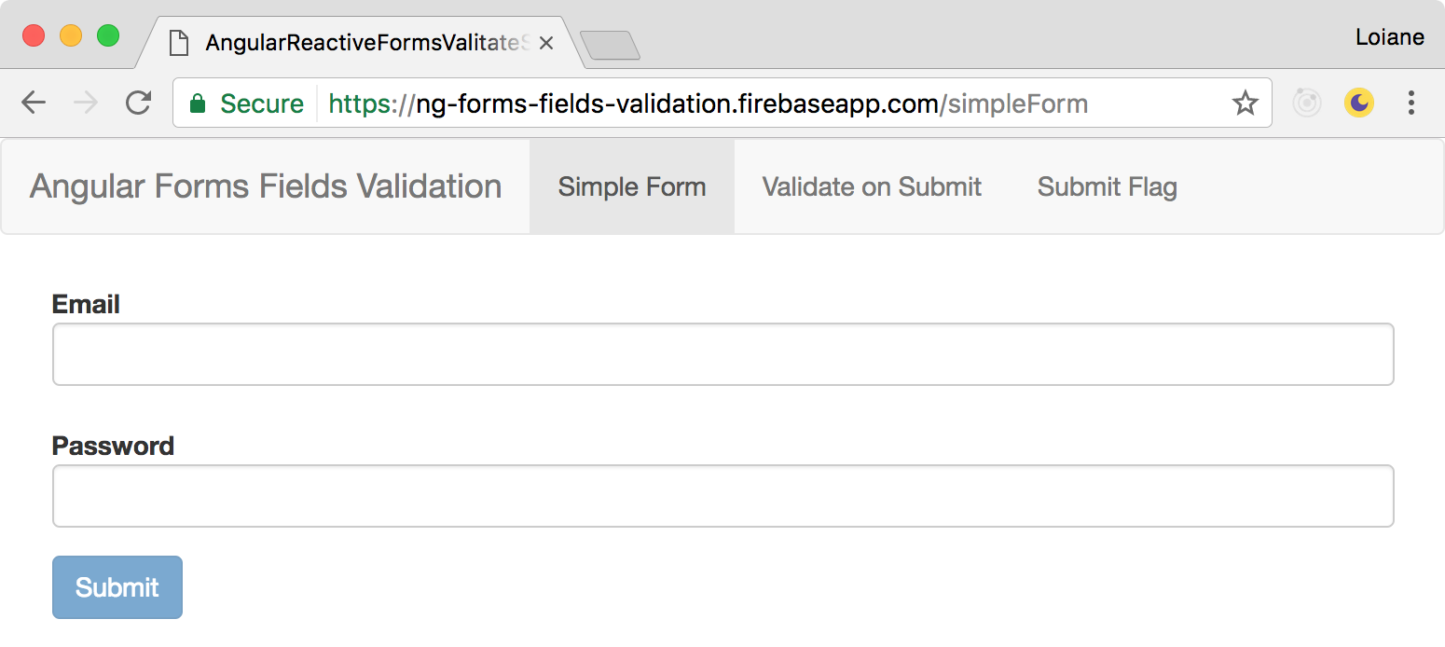Image resolution: width=1445 pixels, height=647 pixels.
Task: Switch to the Submit Flag tab
Action: (x=1106, y=186)
